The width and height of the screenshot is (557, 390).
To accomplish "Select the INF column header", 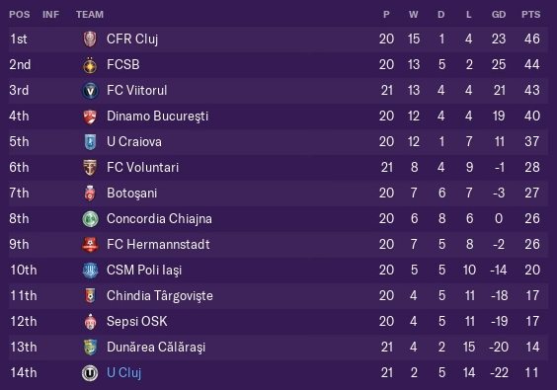I will coord(50,15).
